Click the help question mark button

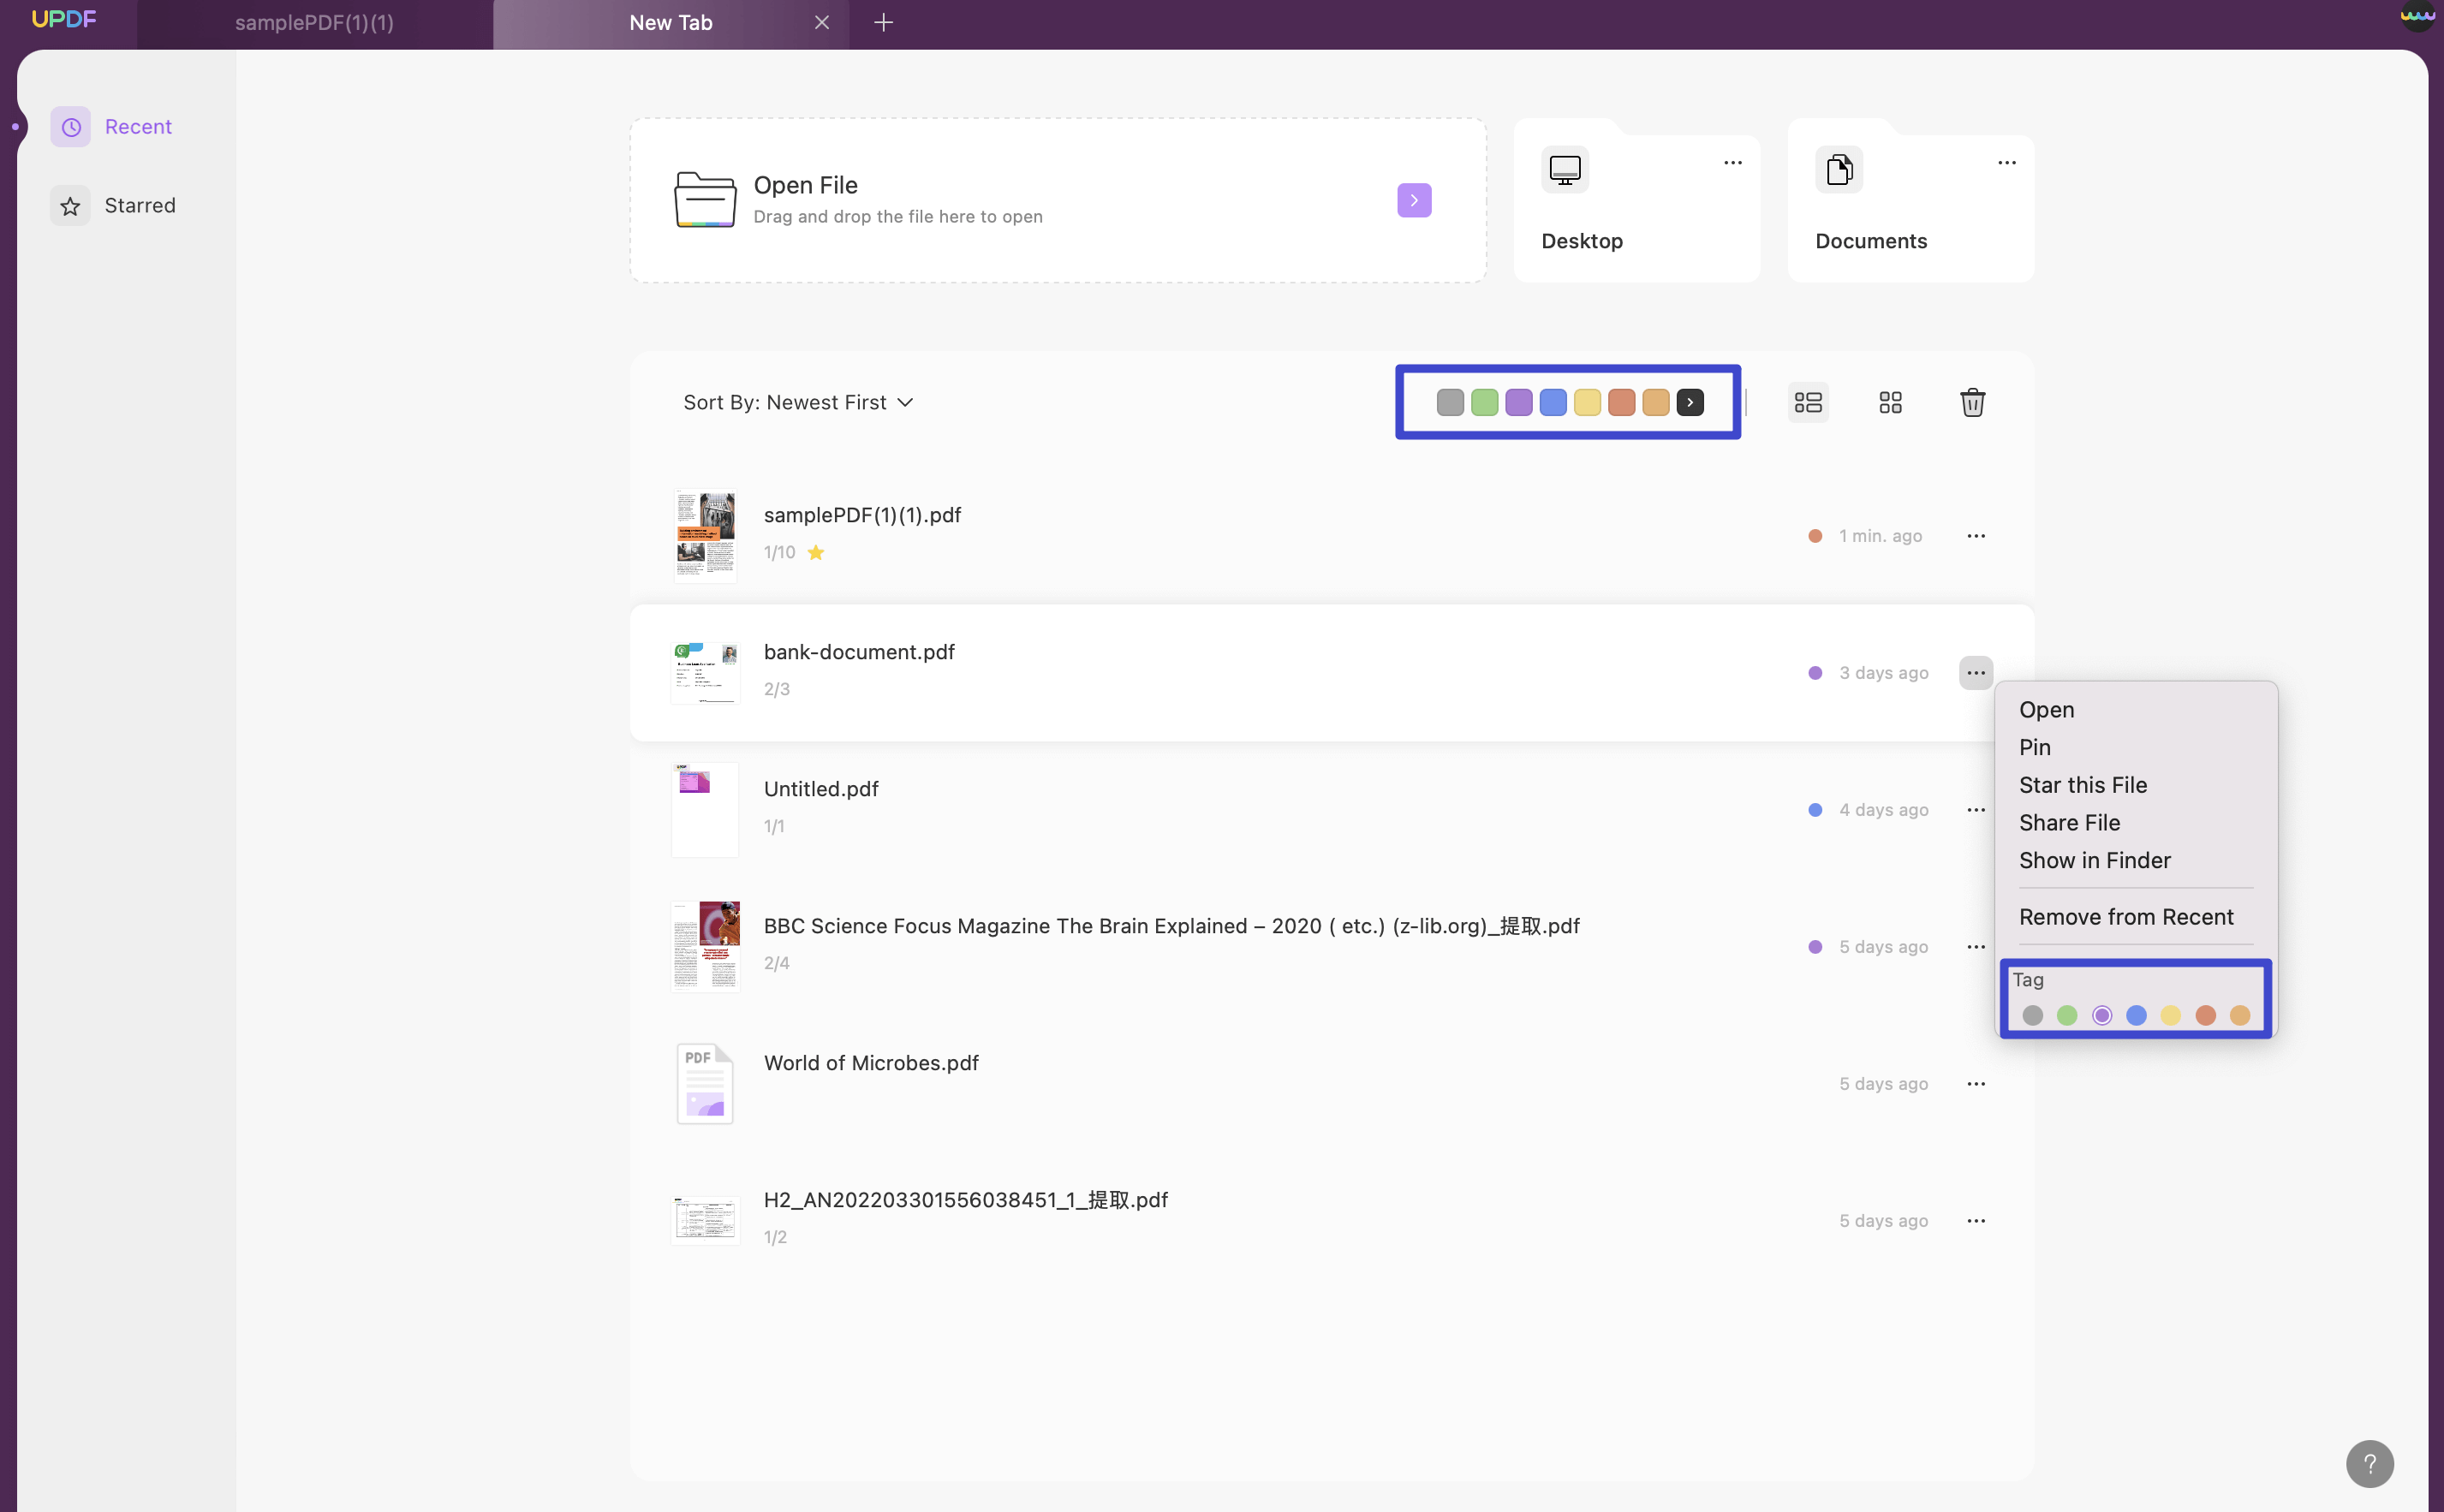point(2369,1464)
